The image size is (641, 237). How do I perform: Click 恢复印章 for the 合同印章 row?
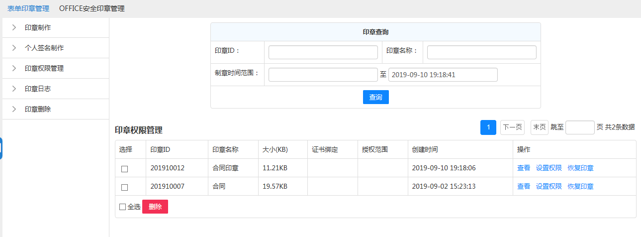pos(580,168)
